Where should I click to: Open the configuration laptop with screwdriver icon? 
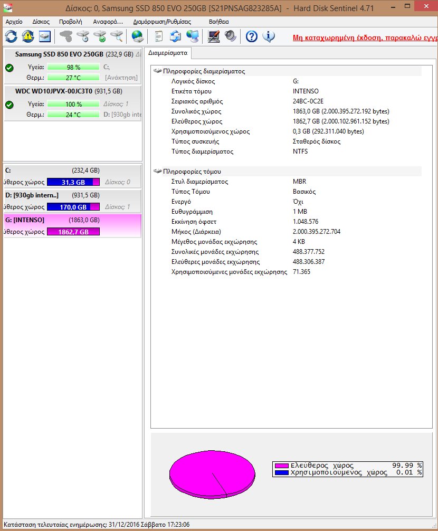tap(214, 36)
